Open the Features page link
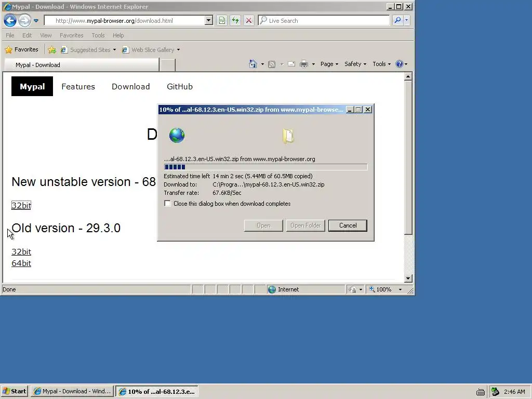The height and width of the screenshot is (399, 532). click(x=78, y=87)
